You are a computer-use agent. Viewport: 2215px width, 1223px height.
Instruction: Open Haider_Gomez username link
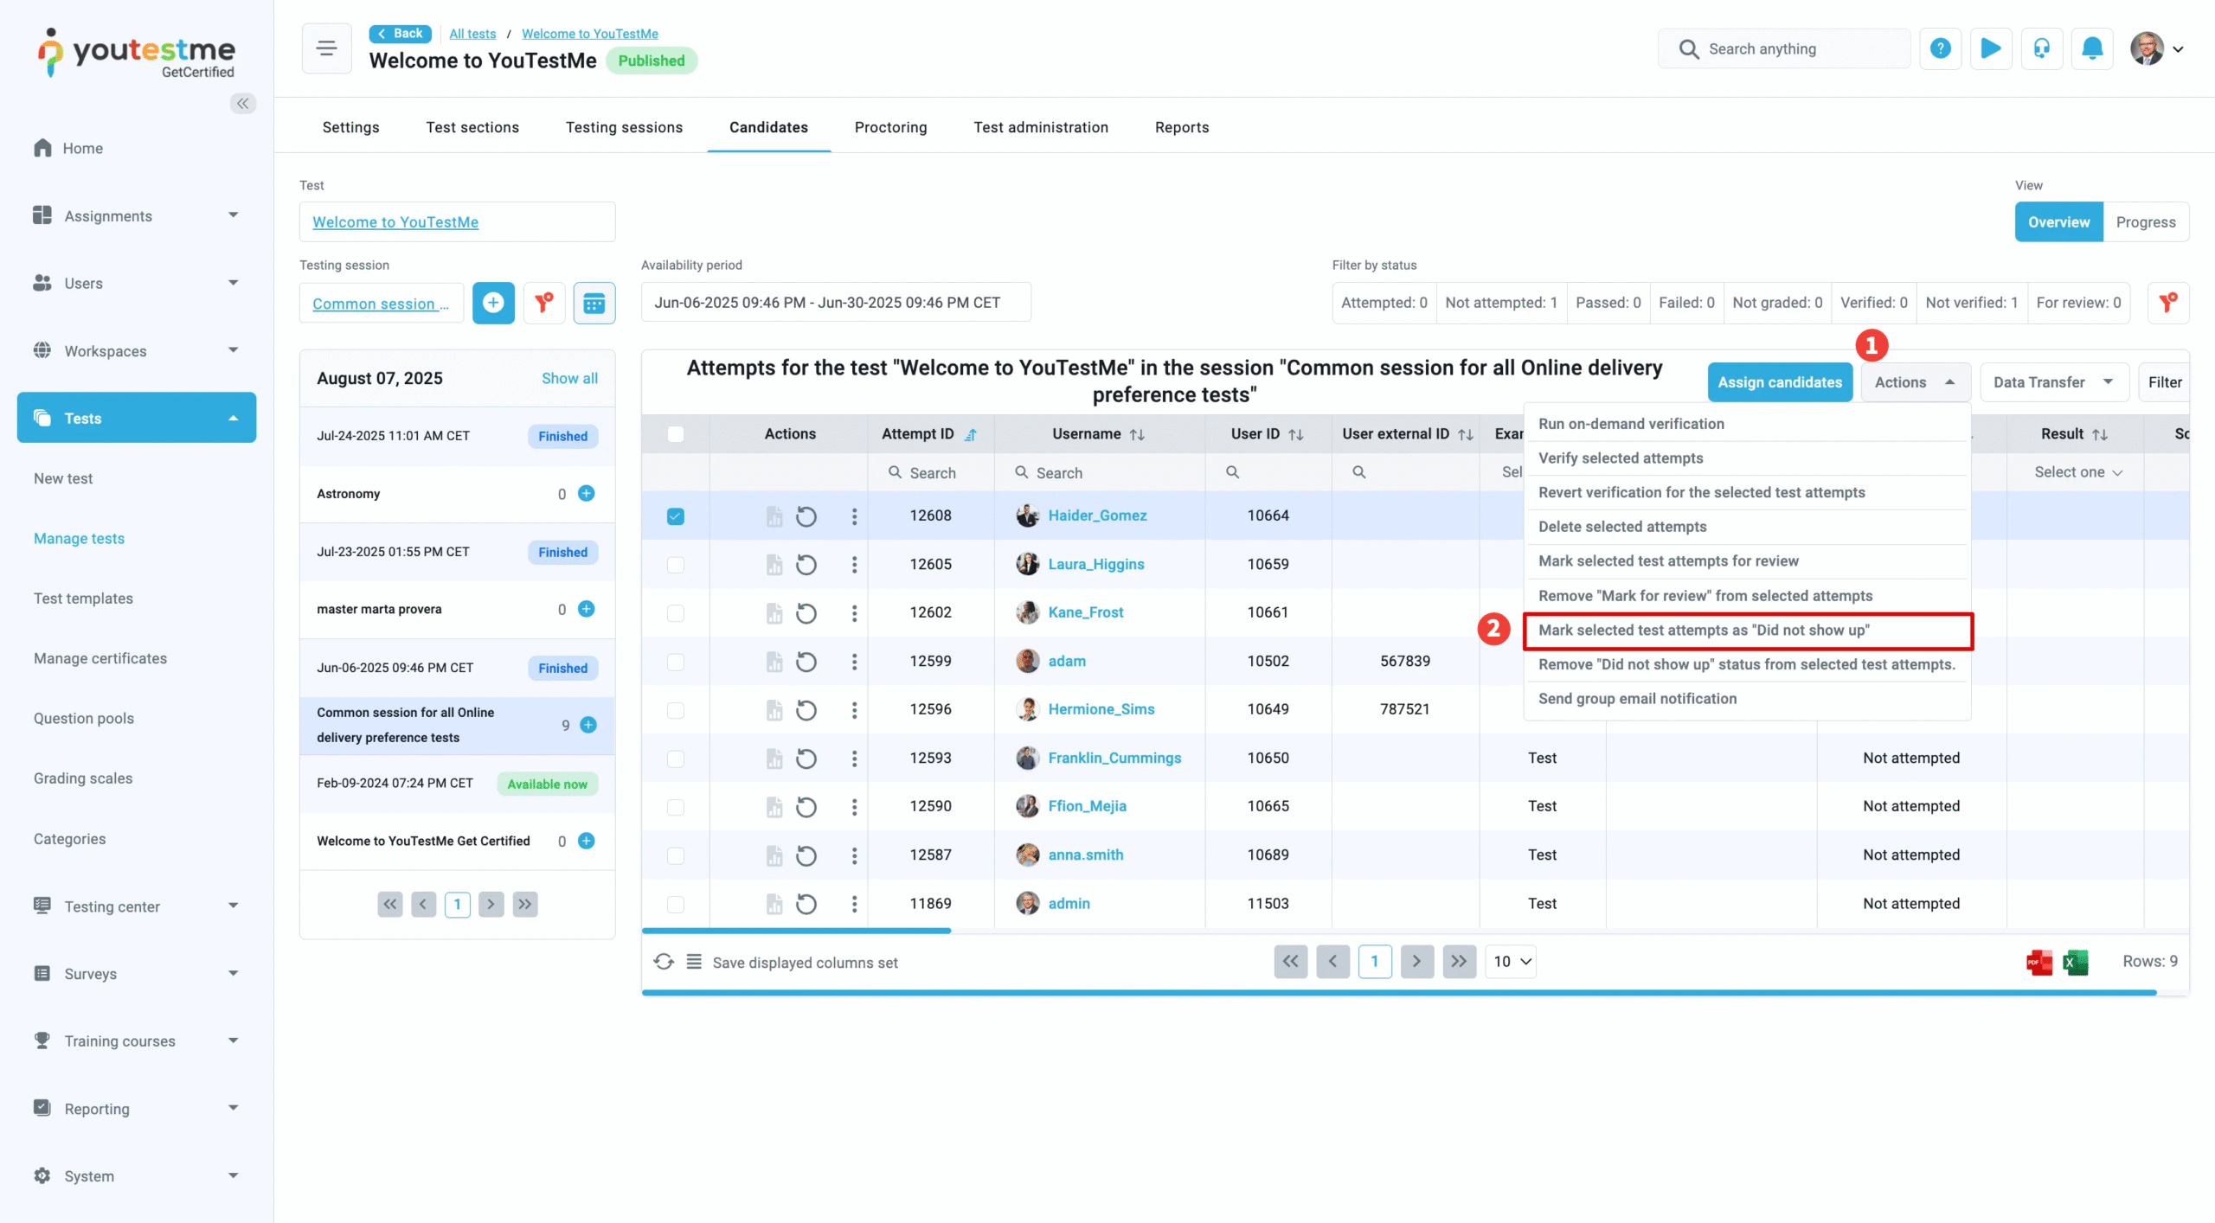coord(1097,515)
